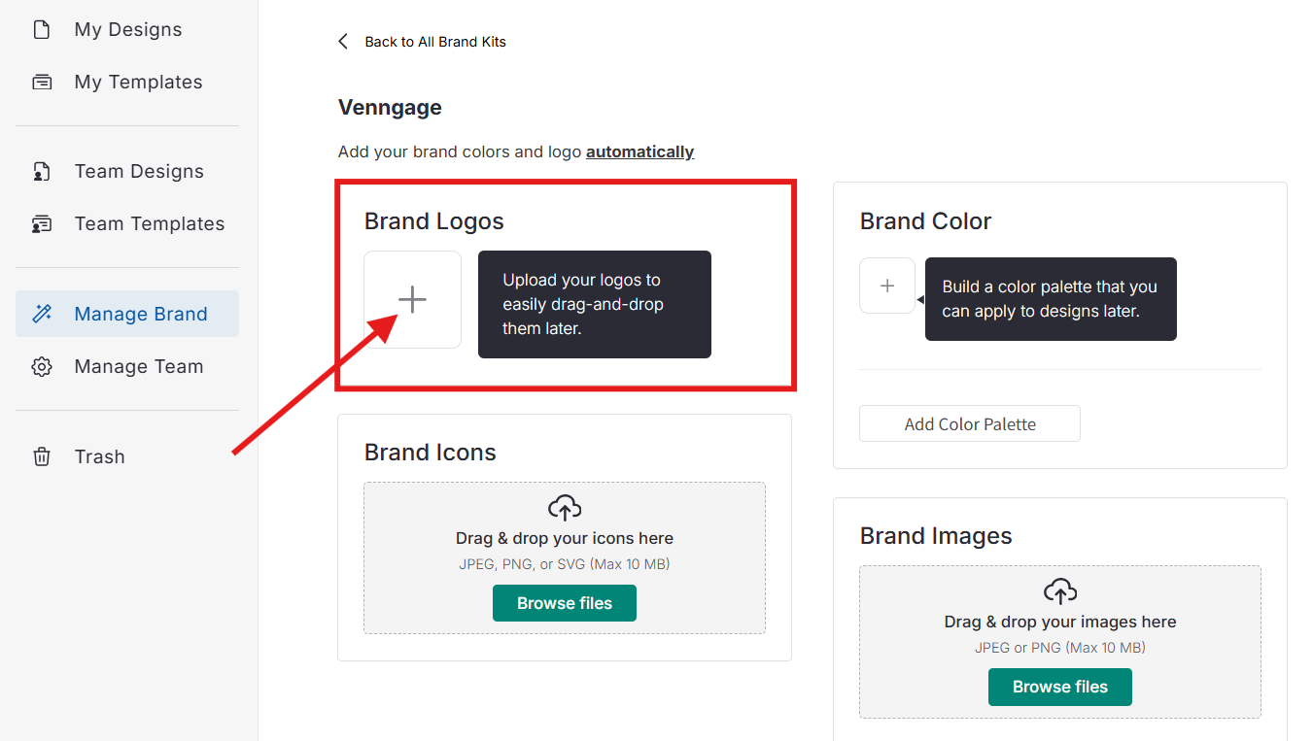Click the Trash bin icon
This screenshot has height=741, width=1313.
42,456
